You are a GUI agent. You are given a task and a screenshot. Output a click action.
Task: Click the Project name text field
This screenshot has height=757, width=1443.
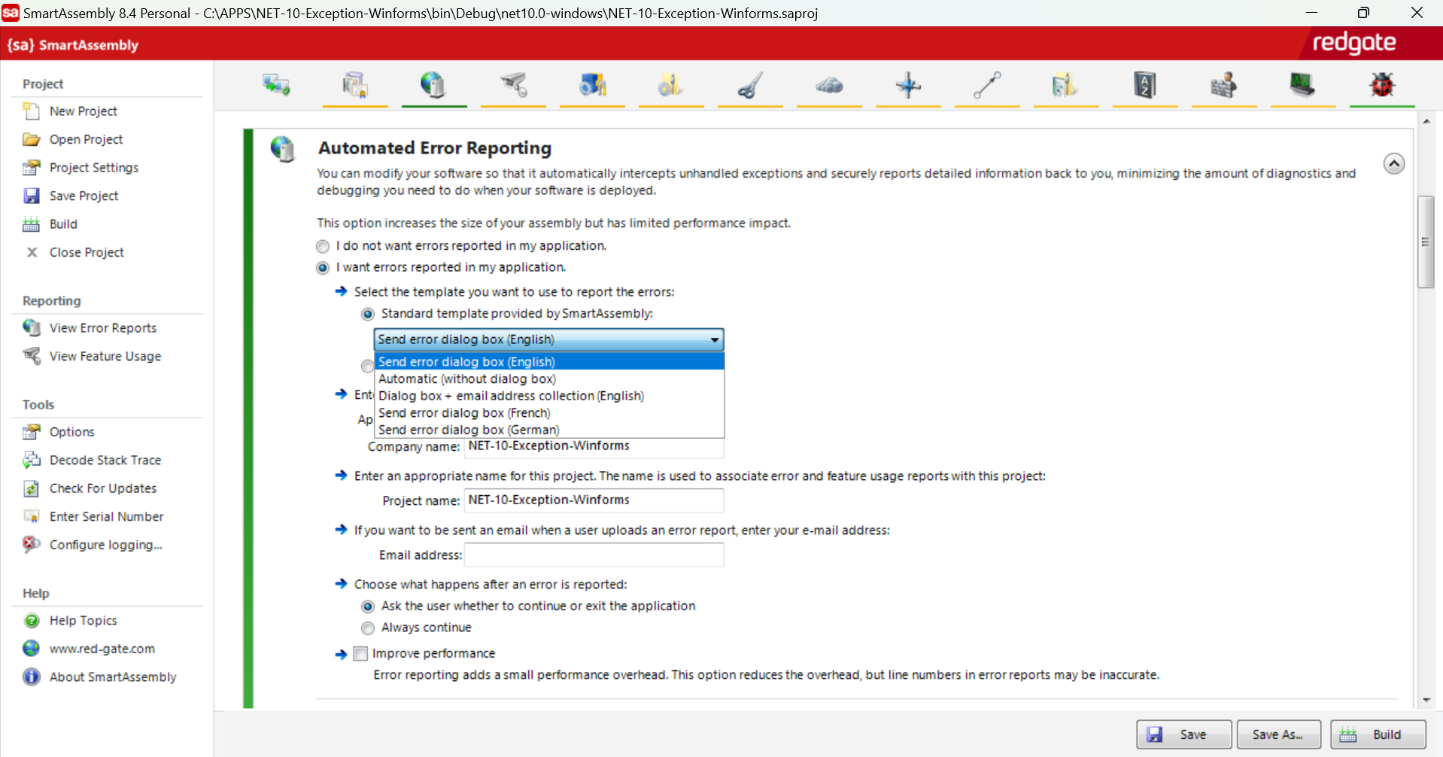pyautogui.click(x=594, y=500)
